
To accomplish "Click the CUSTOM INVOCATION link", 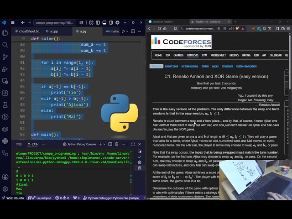I will coord(246,66).
